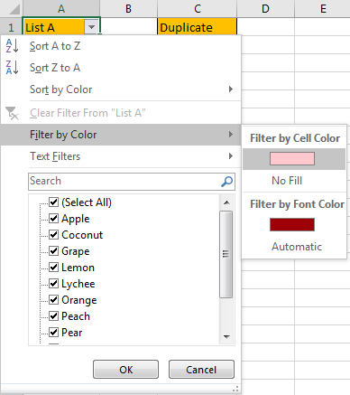Click the resize grip at menu corner
This screenshot has width=350, height=395.
click(236, 389)
